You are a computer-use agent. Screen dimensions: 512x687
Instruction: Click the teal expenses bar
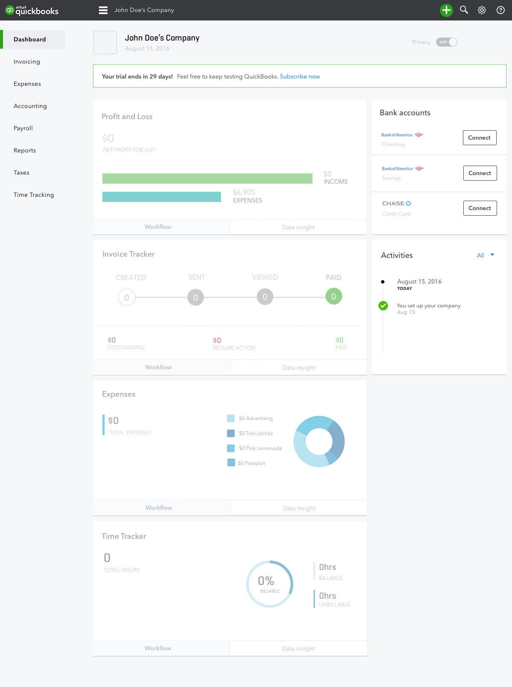162,197
